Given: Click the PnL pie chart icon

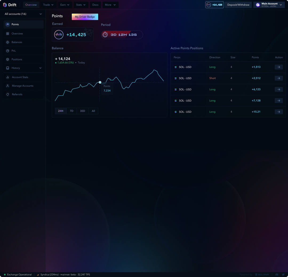Looking at the screenshot, I should pyautogui.click(x=7, y=51).
